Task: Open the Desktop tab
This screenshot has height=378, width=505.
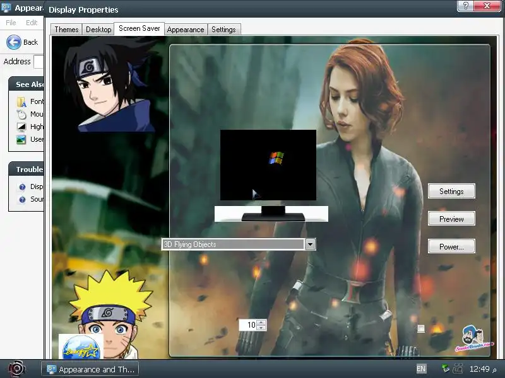Action: tap(98, 30)
